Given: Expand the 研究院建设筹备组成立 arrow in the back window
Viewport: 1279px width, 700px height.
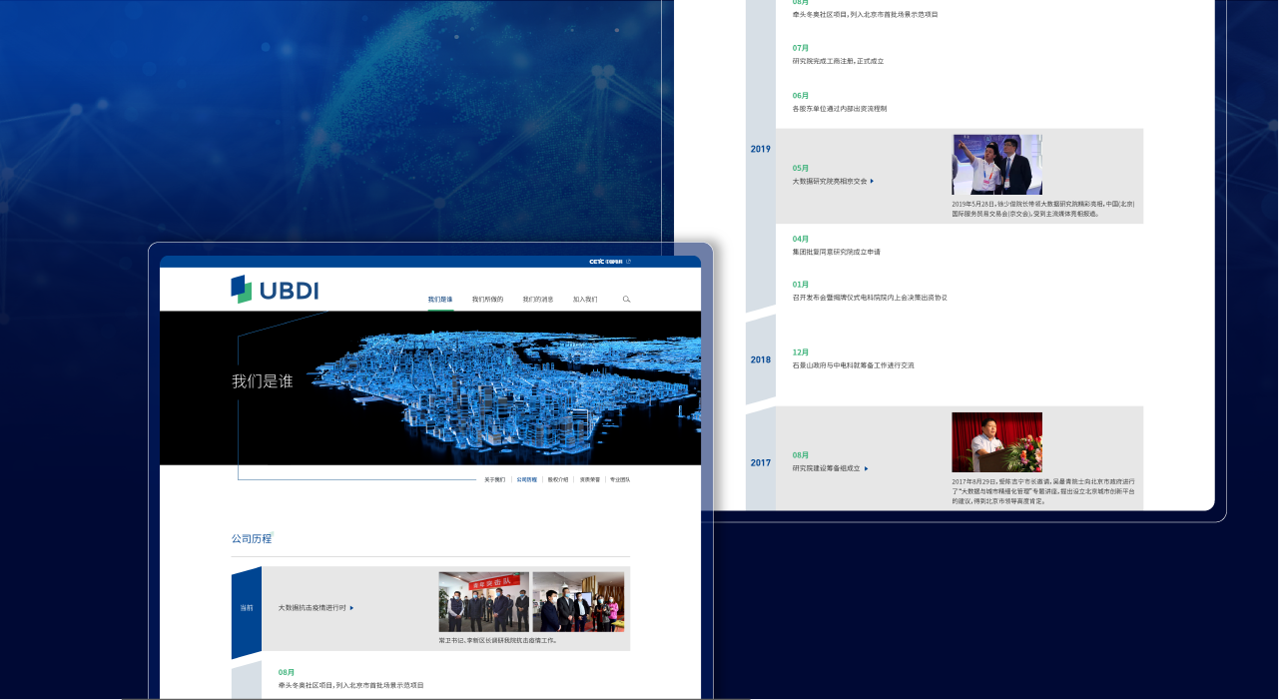Looking at the screenshot, I should pyautogui.click(x=866, y=468).
